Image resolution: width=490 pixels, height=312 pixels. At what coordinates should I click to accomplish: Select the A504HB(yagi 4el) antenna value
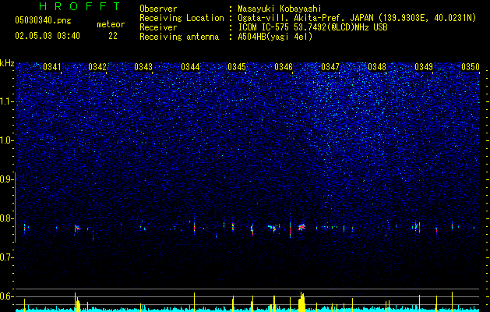click(x=275, y=37)
